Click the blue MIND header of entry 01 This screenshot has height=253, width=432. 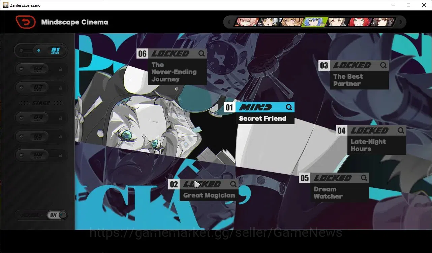(265, 107)
